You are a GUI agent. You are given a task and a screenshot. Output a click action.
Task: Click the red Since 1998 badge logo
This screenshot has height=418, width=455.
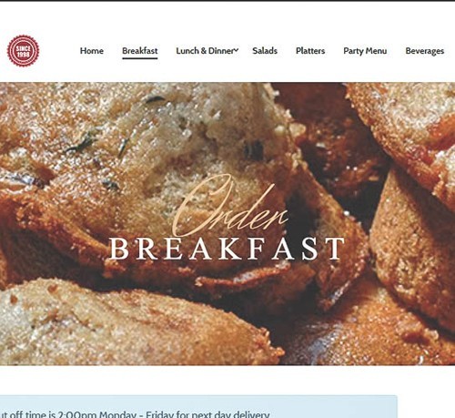pyautogui.click(x=23, y=51)
